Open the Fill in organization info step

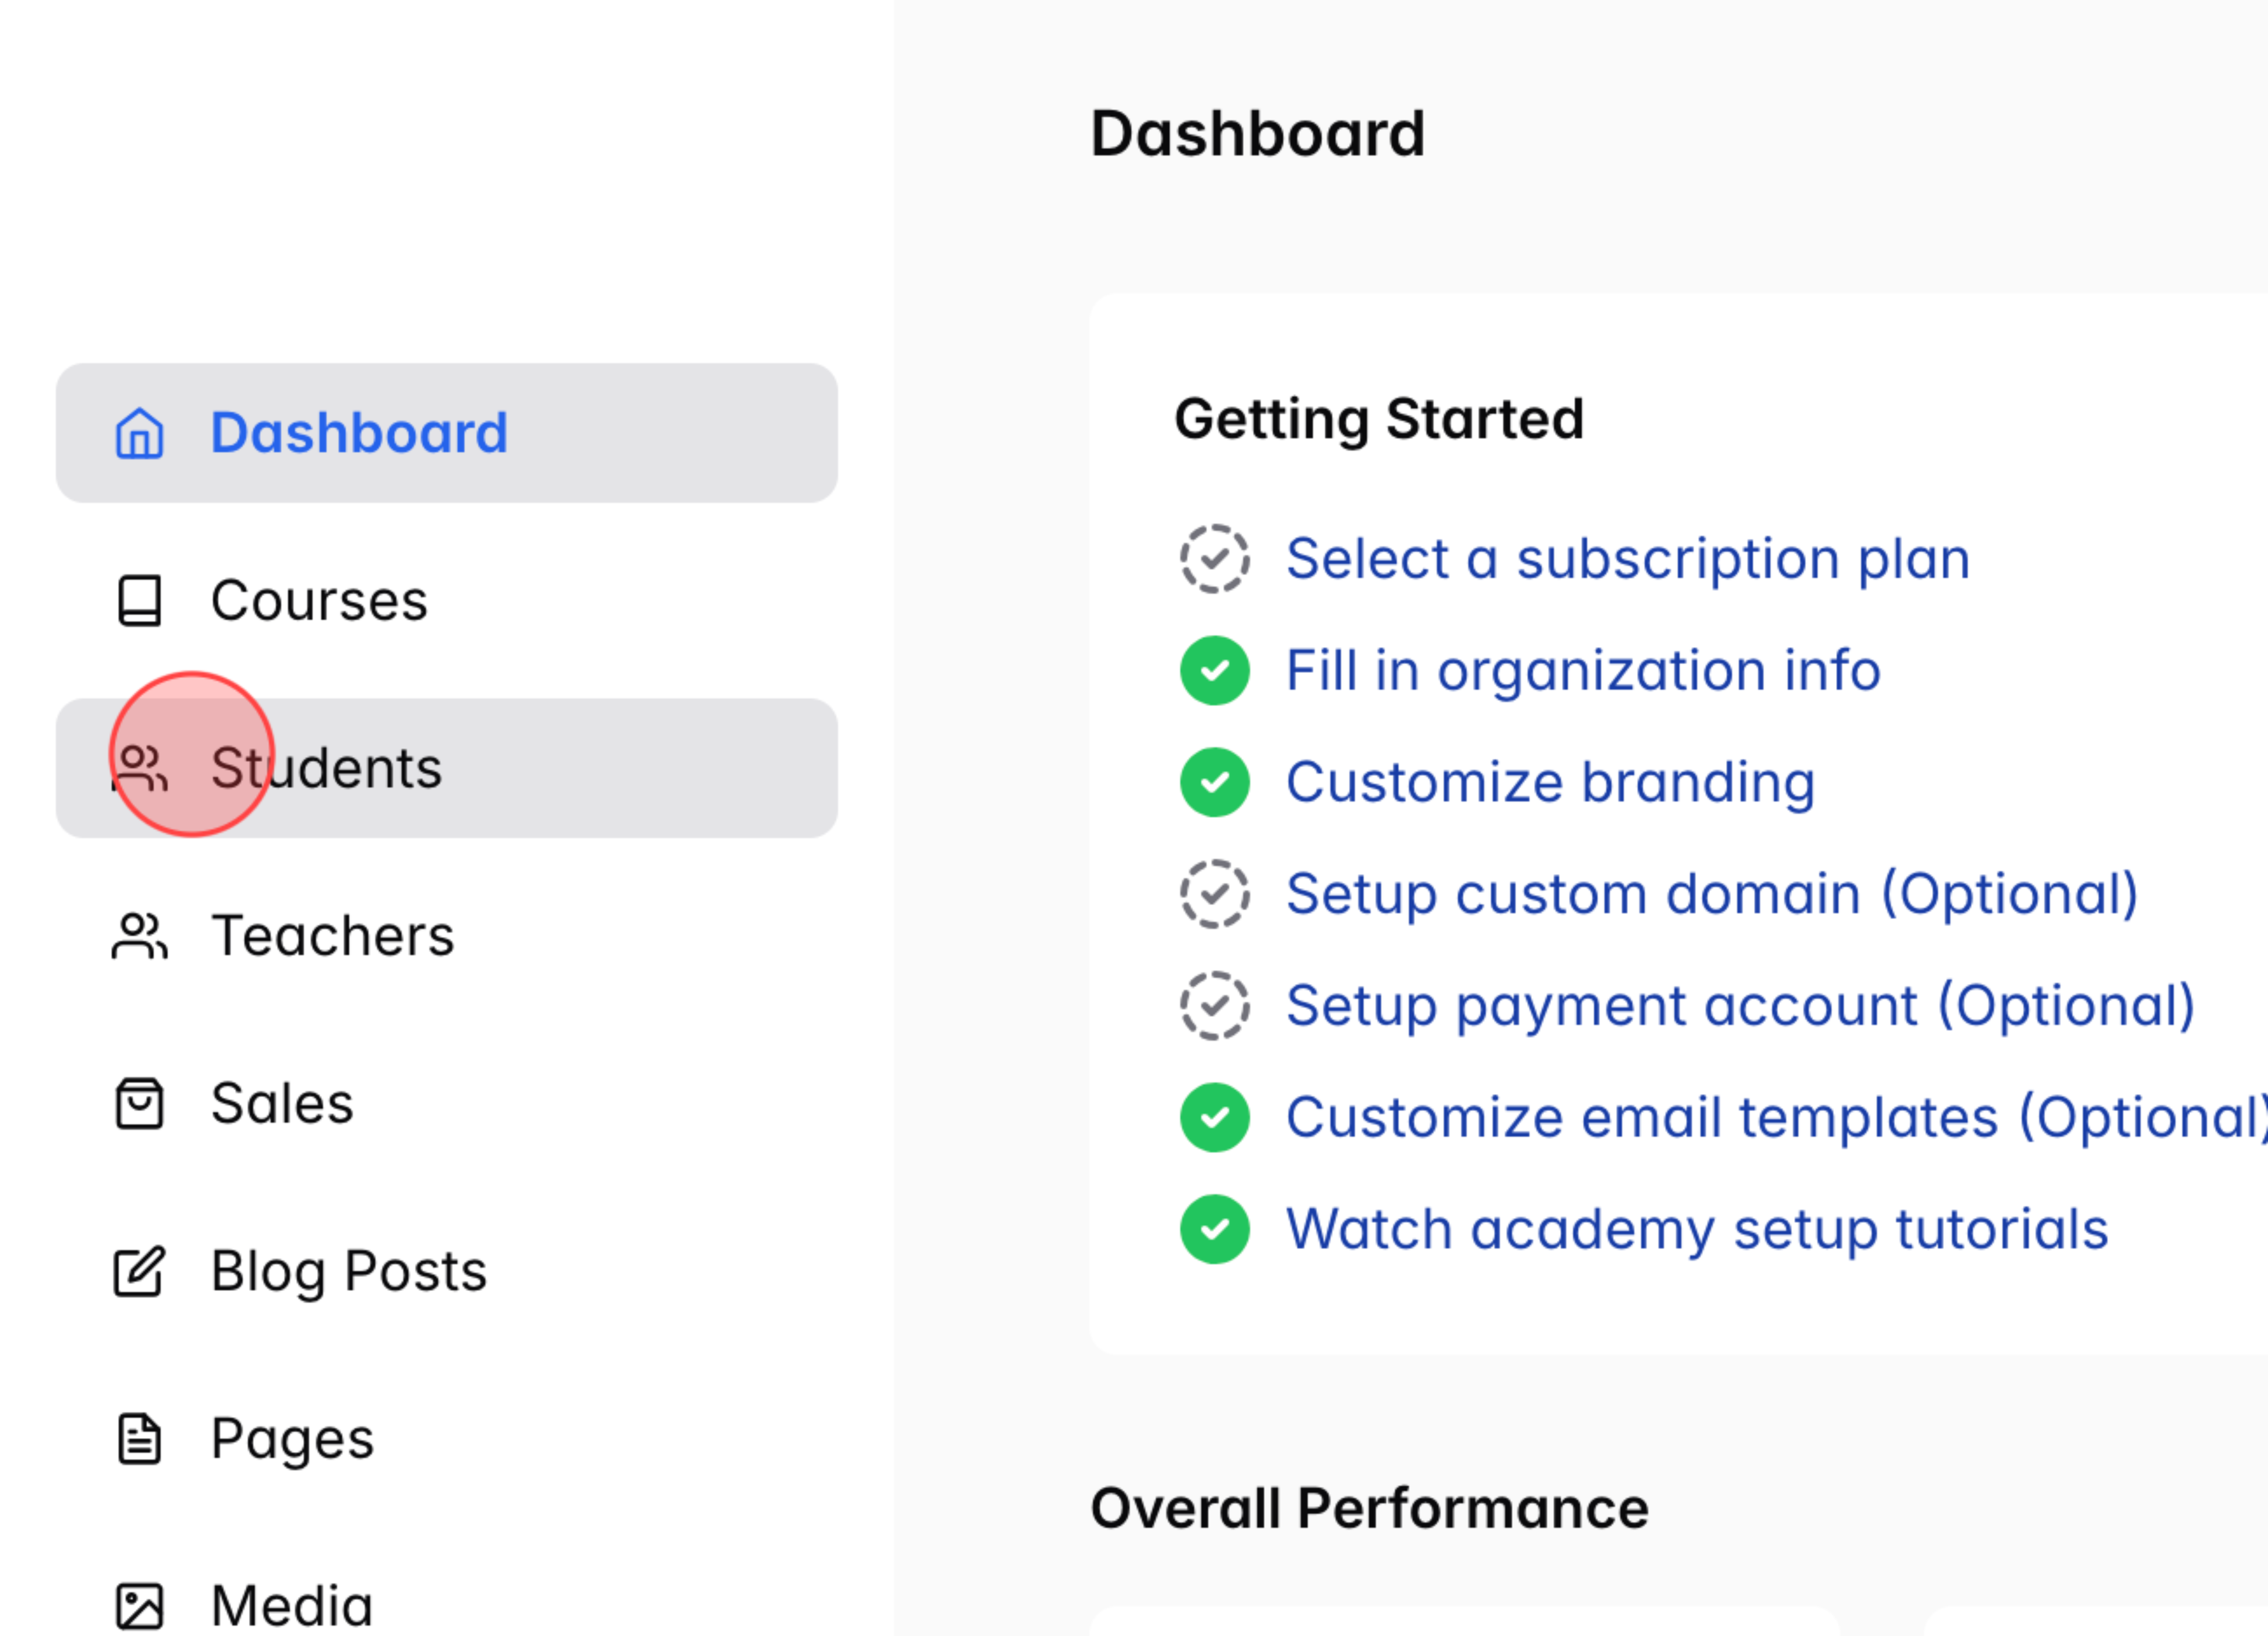(x=1583, y=670)
